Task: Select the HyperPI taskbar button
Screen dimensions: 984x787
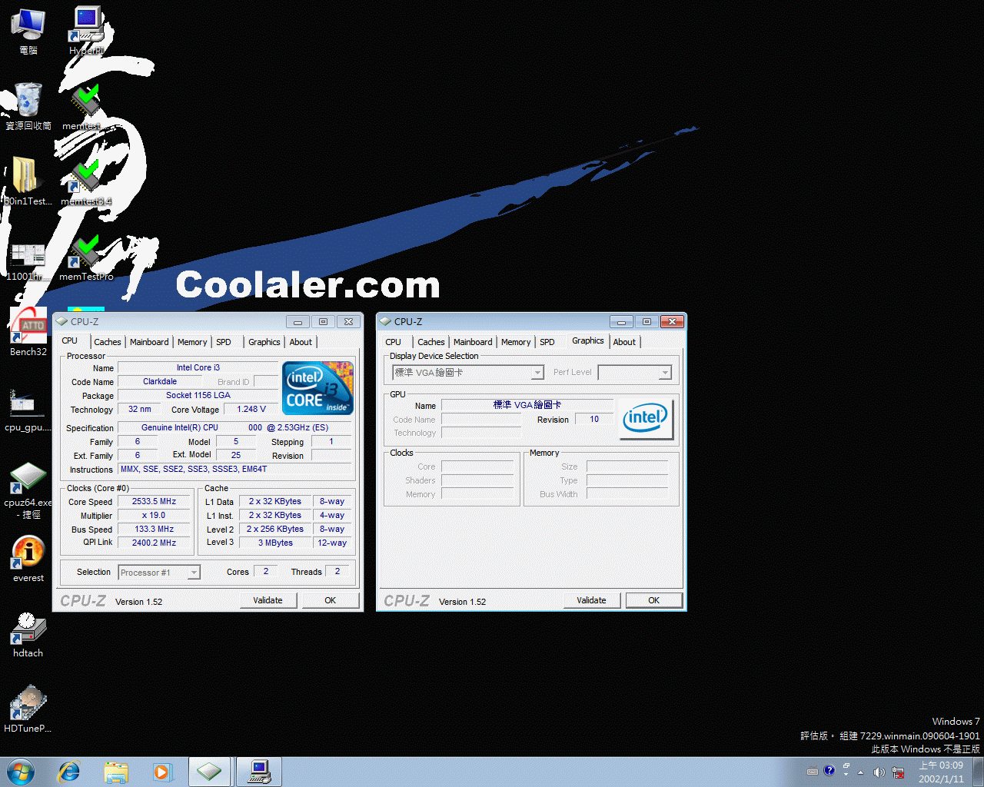Action: (259, 772)
